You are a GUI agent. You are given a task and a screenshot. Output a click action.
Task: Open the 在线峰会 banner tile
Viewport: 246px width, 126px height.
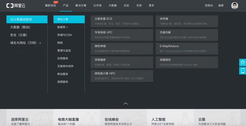coord(124,117)
